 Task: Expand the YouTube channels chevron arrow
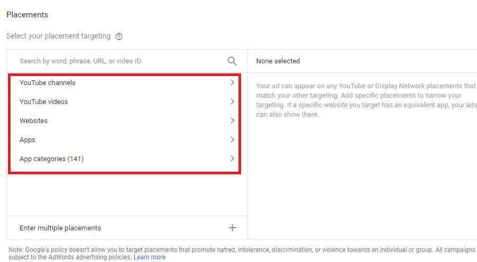232,82
